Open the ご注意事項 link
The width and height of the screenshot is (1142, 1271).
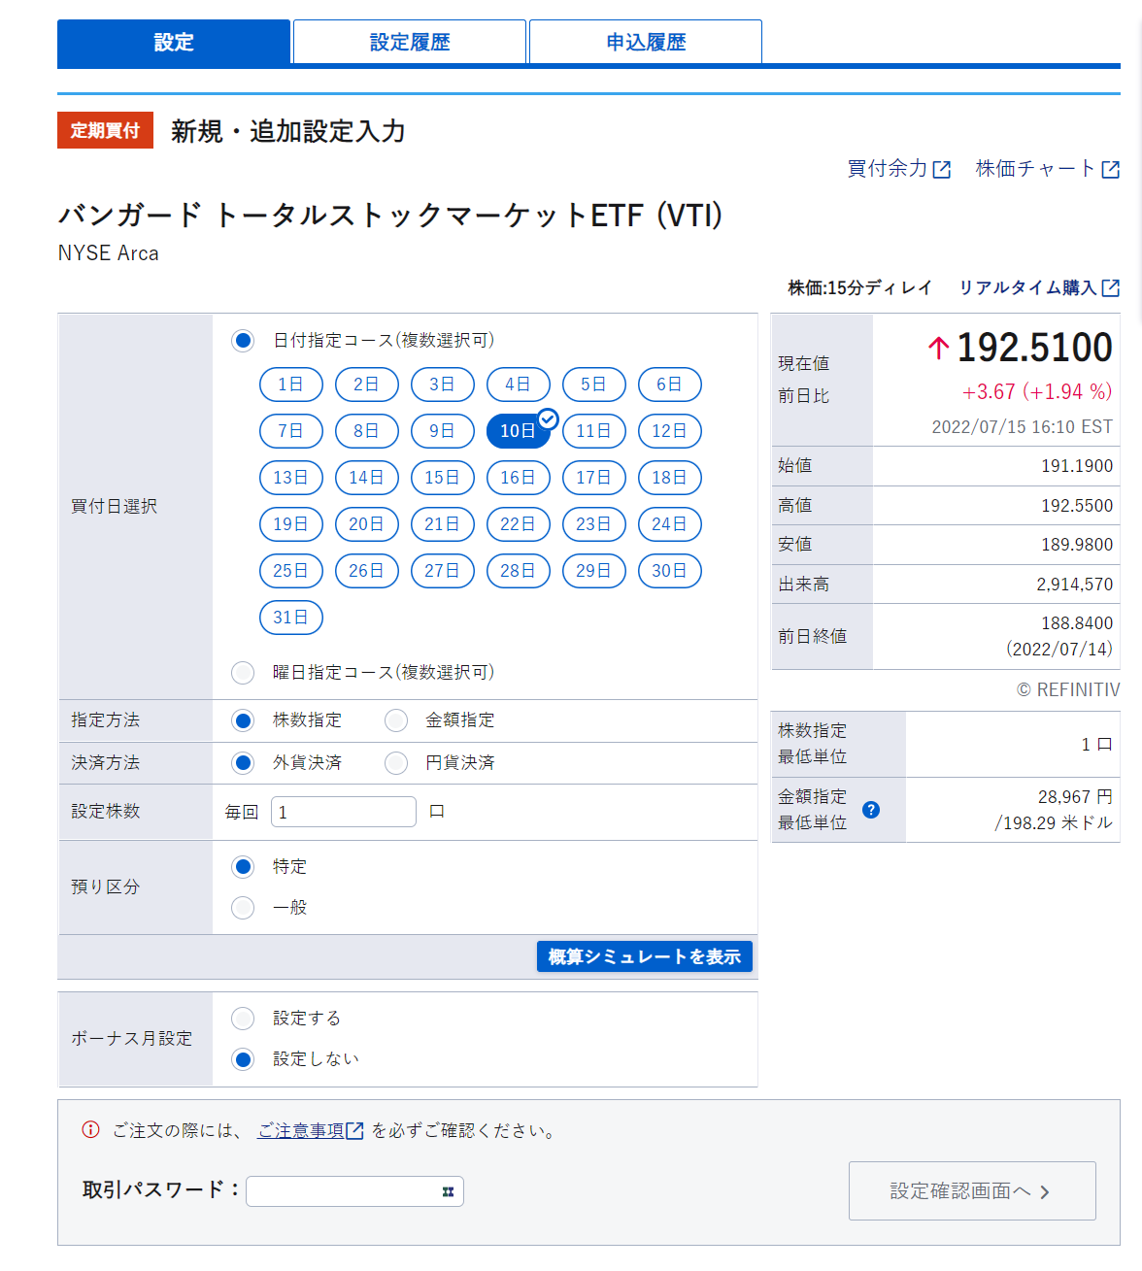click(301, 1131)
